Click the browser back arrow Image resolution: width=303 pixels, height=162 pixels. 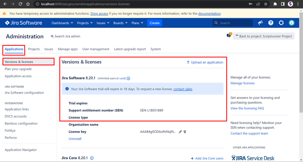[5, 4]
